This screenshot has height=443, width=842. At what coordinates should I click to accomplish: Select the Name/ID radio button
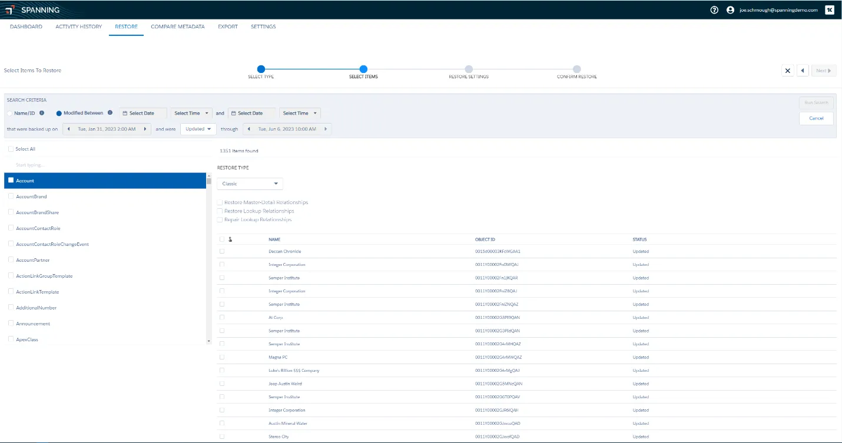coord(9,113)
